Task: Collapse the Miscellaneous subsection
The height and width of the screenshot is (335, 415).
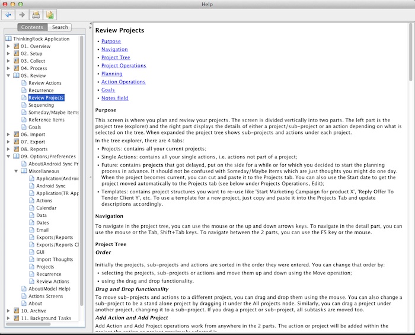Action: pos(16,171)
